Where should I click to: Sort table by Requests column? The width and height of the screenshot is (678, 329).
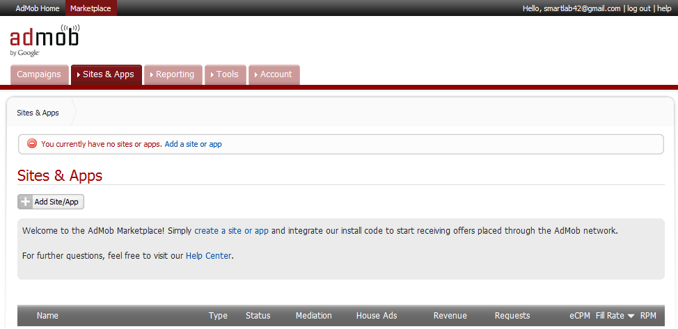(512, 316)
